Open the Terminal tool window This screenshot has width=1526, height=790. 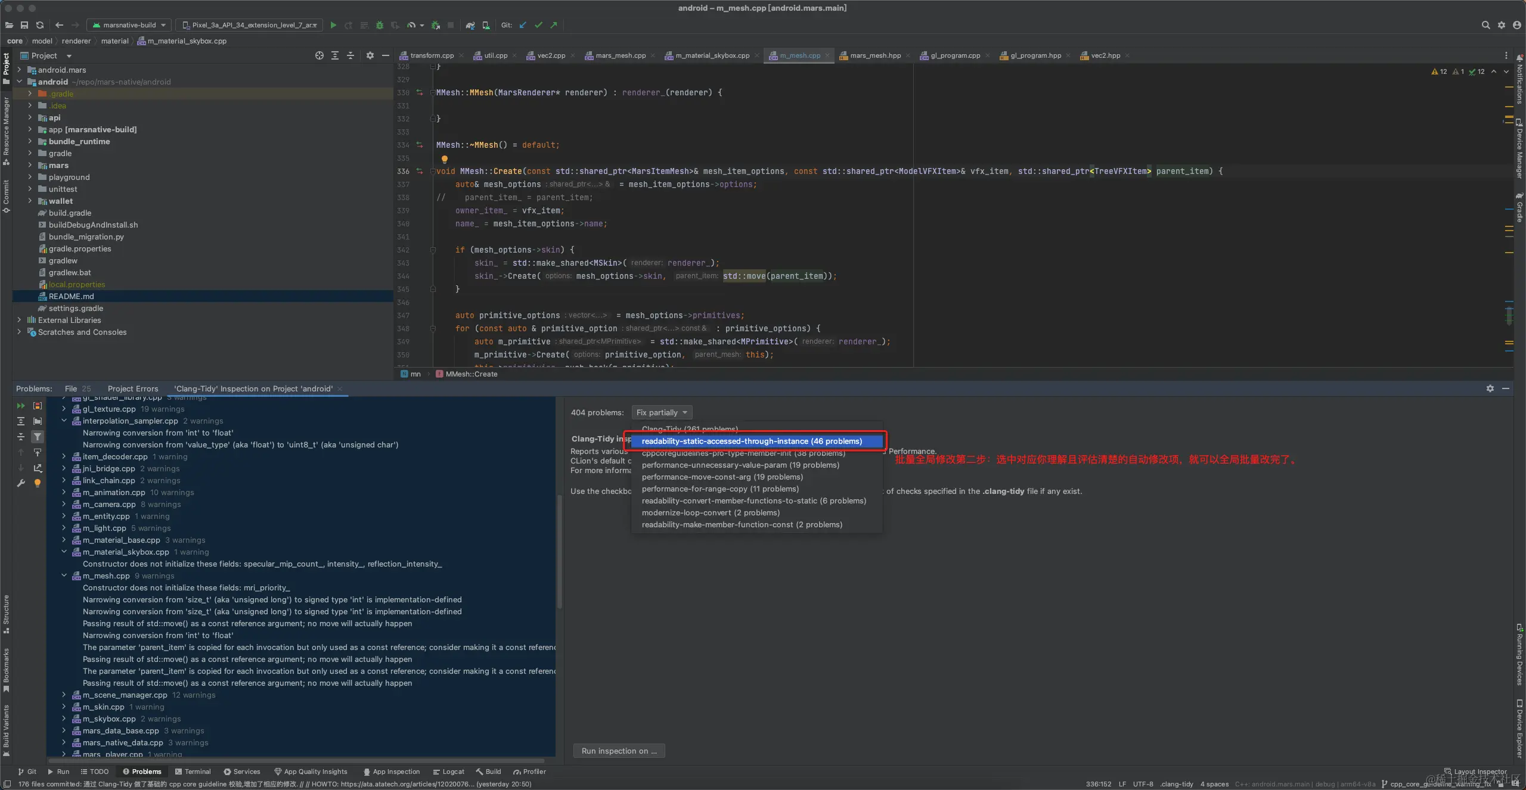(x=193, y=772)
